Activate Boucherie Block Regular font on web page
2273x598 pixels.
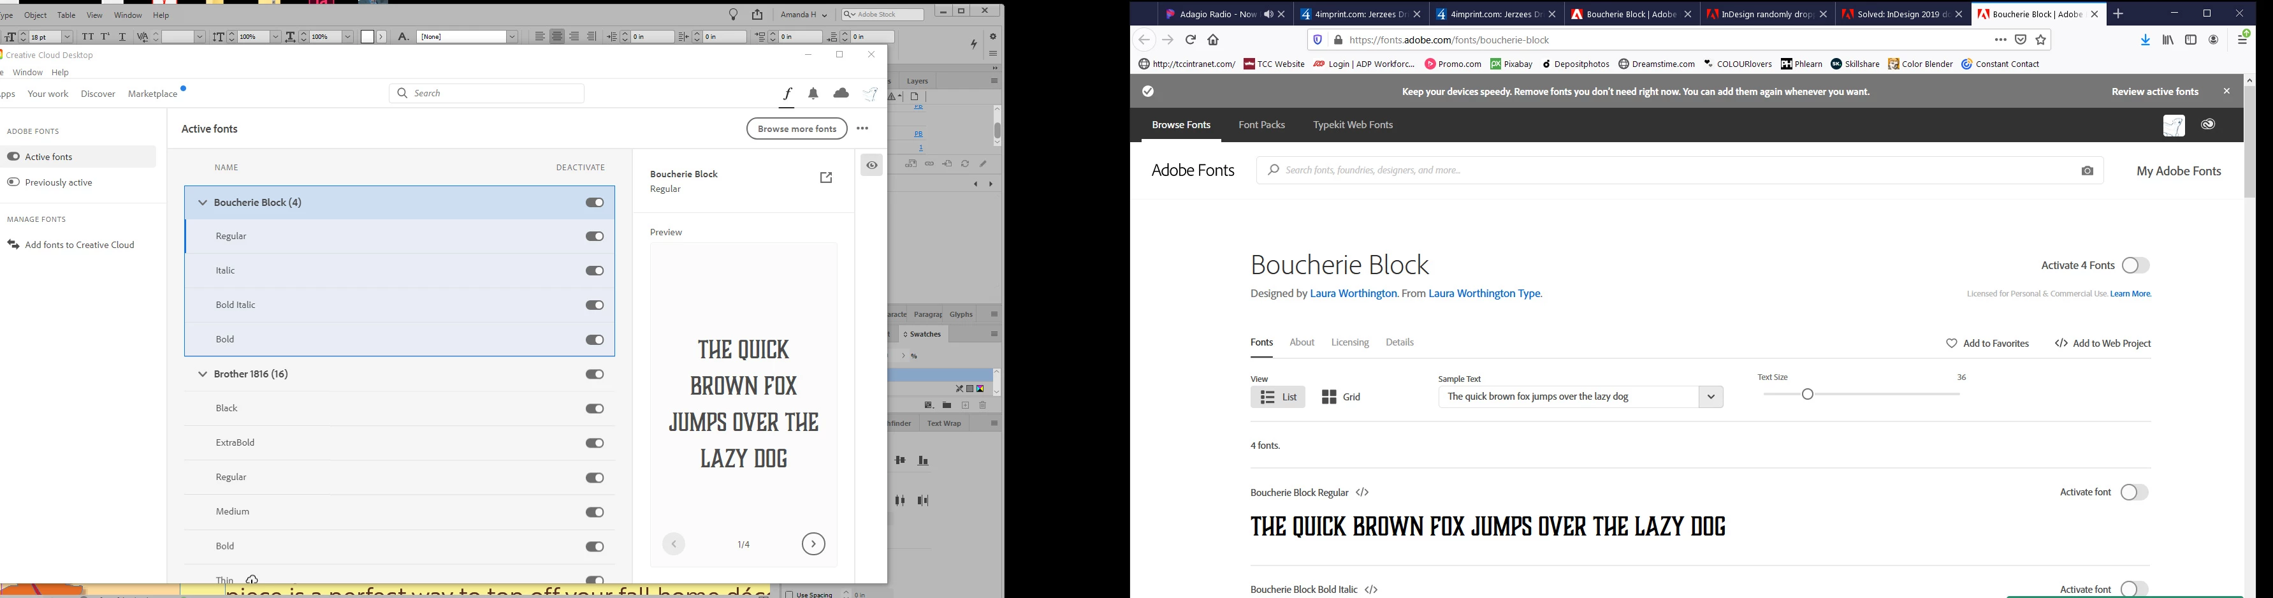[2133, 492]
